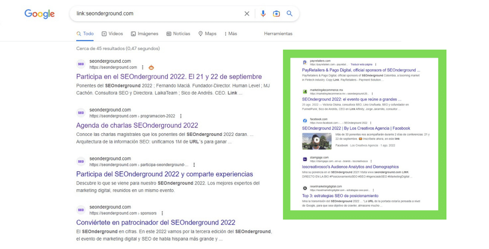Run the search using the magnifier icon

289,13
